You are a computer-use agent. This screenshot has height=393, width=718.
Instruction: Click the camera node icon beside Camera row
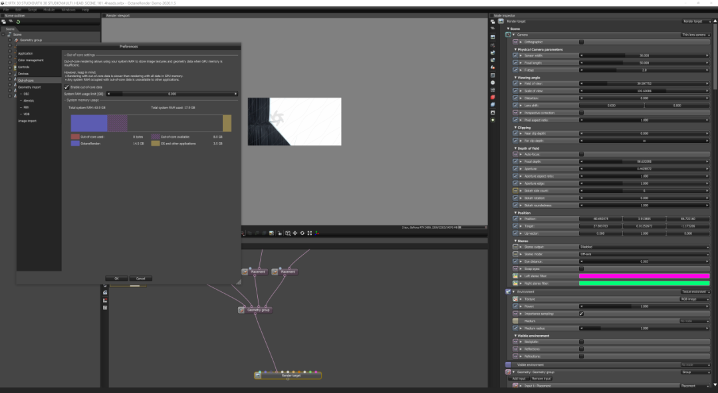click(x=509, y=35)
